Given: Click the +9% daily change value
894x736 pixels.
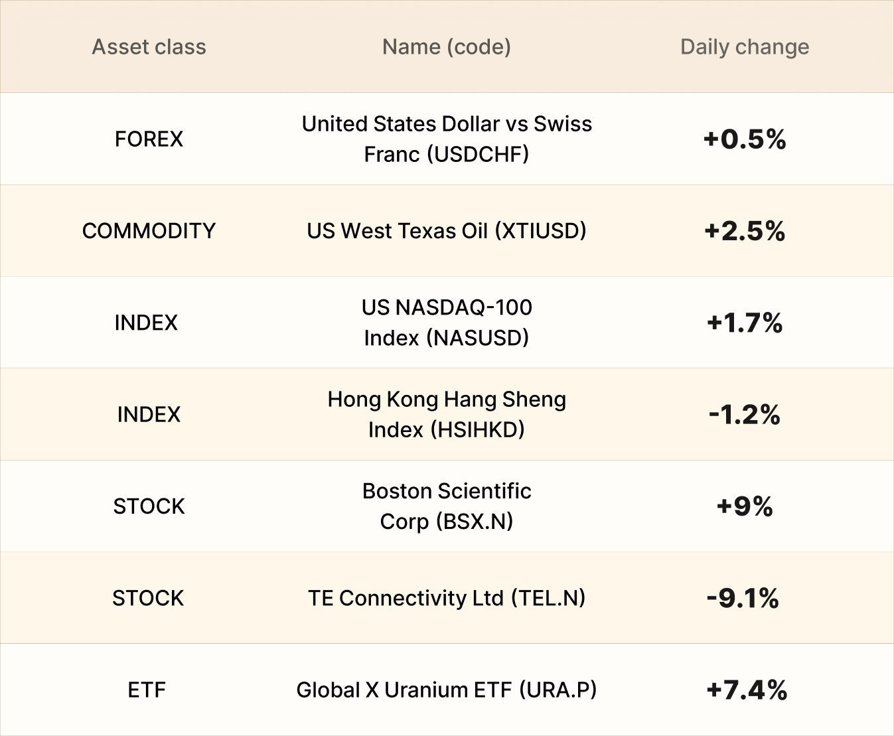Looking at the screenshot, I should [x=745, y=506].
